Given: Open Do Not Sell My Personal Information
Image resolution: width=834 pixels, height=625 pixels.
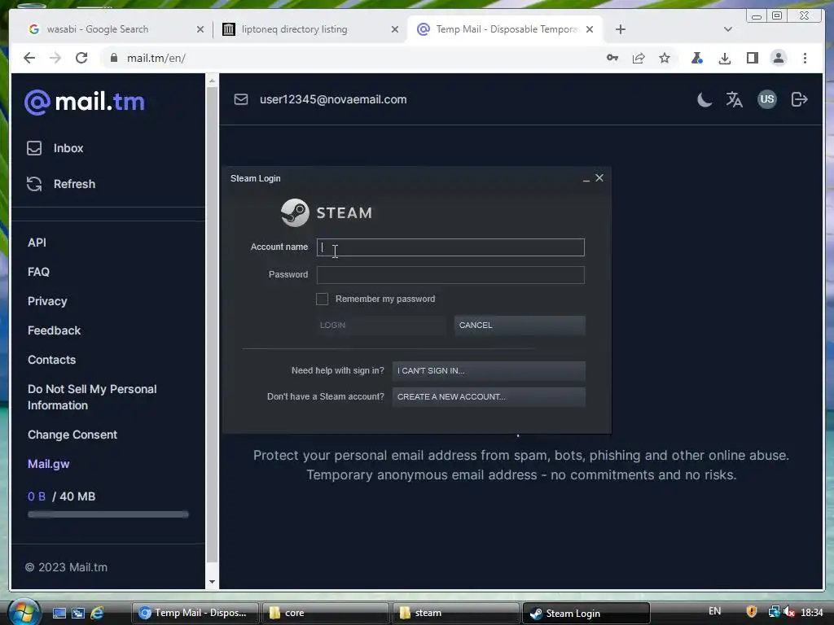Looking at the screenshot, I should point(92,397).
